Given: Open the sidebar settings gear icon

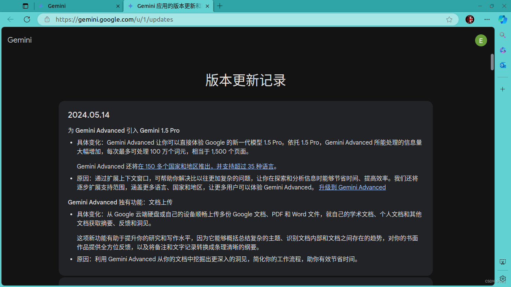Looking at the screenshot, I should tap(503, 279).
